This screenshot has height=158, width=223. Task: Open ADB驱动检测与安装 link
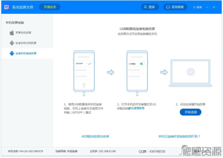click(95, 136)
